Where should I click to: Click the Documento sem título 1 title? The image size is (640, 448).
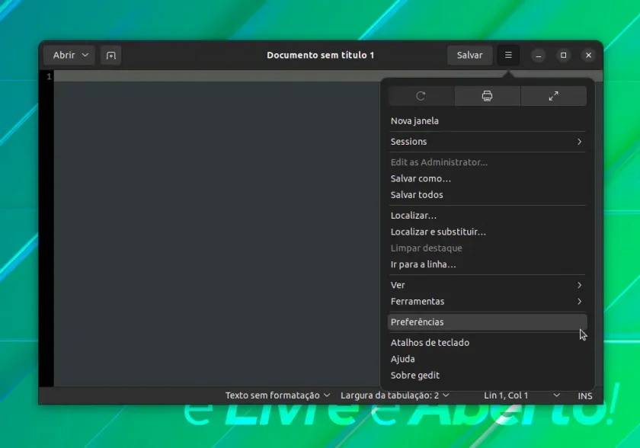[x=321, y=55]
